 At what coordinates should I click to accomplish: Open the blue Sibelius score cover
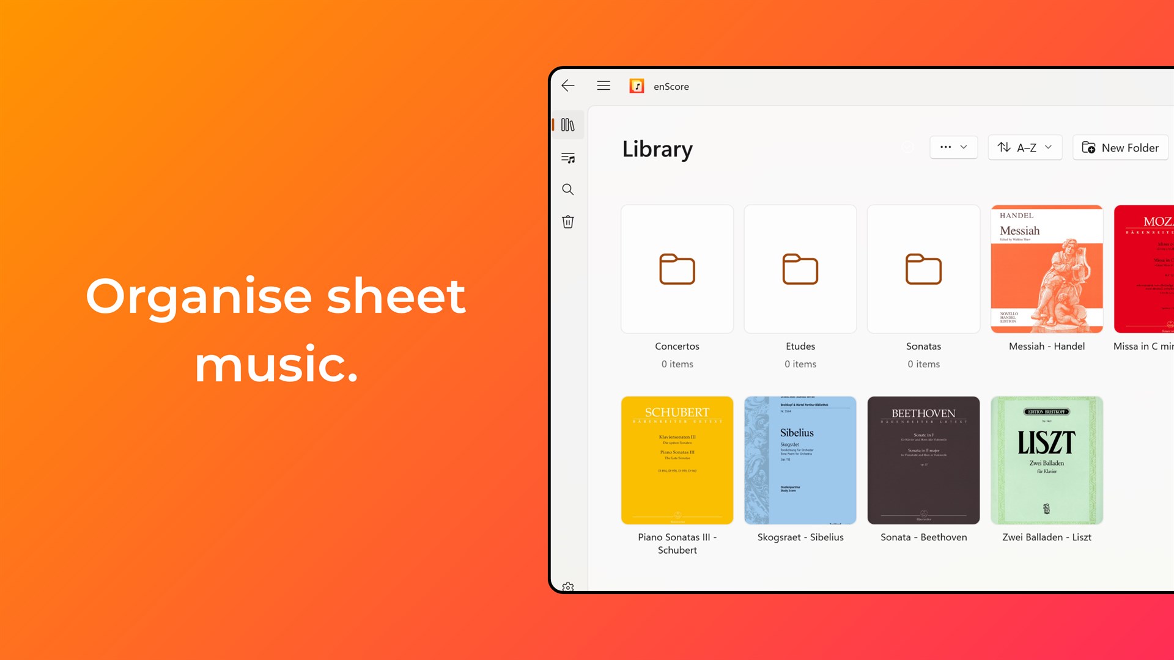[x=800, y=460]
